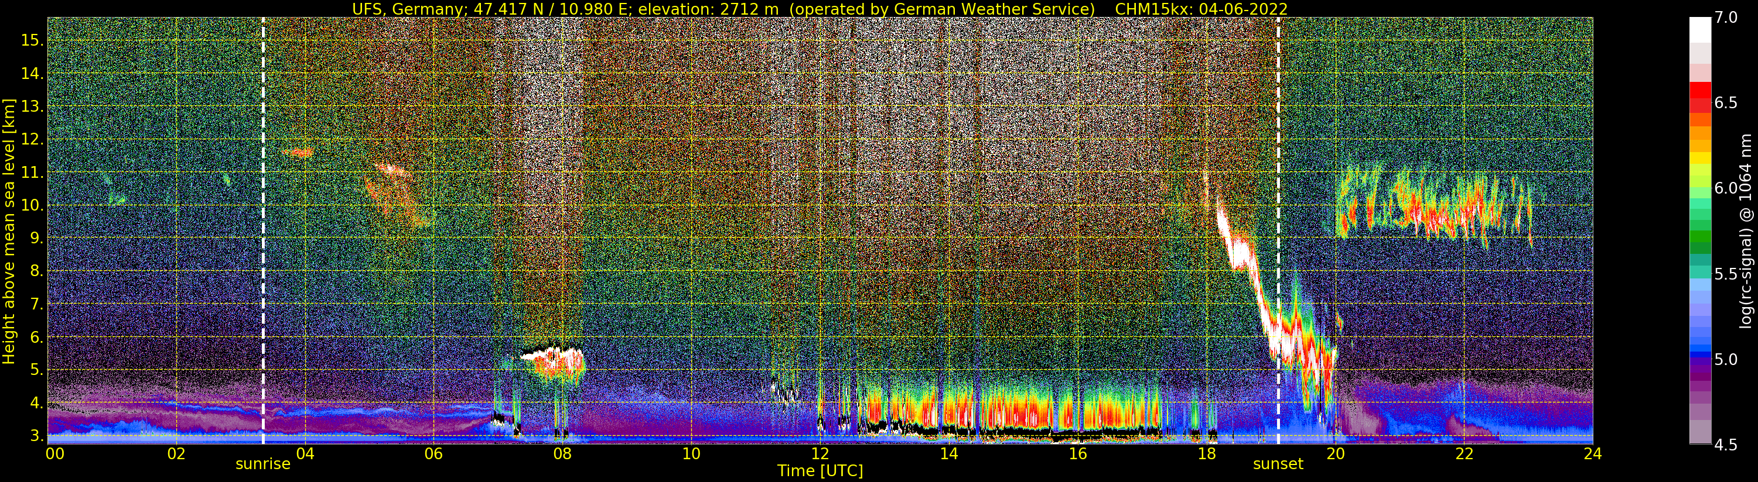Click the white top segment of the colorbar
1758x482 pixels.
(1700, 30)
